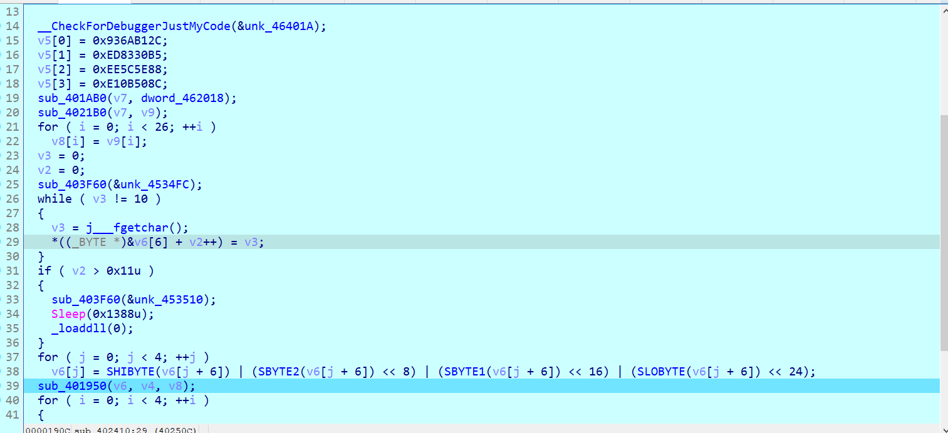Screen dimensions: 948x433
Task: Click dword_462018 reference
Action: coord(182,98)
